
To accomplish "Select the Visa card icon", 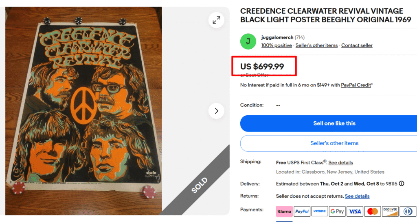I will (355, 211).
